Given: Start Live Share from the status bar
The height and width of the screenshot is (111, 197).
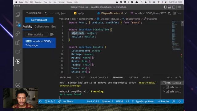Looking at the screenshot, I should [66, 101].
